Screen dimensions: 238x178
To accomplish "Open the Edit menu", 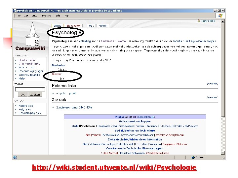I will pos(26,15).
